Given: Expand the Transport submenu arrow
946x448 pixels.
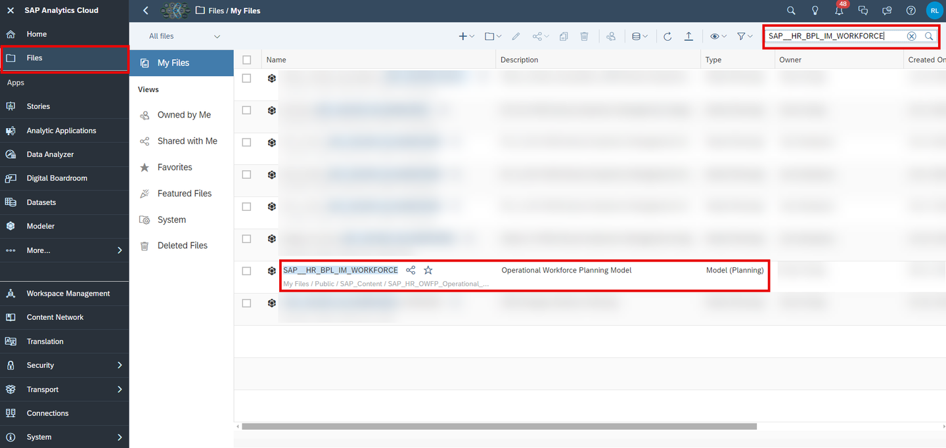Looking at the screenshot, I should 120,390.
